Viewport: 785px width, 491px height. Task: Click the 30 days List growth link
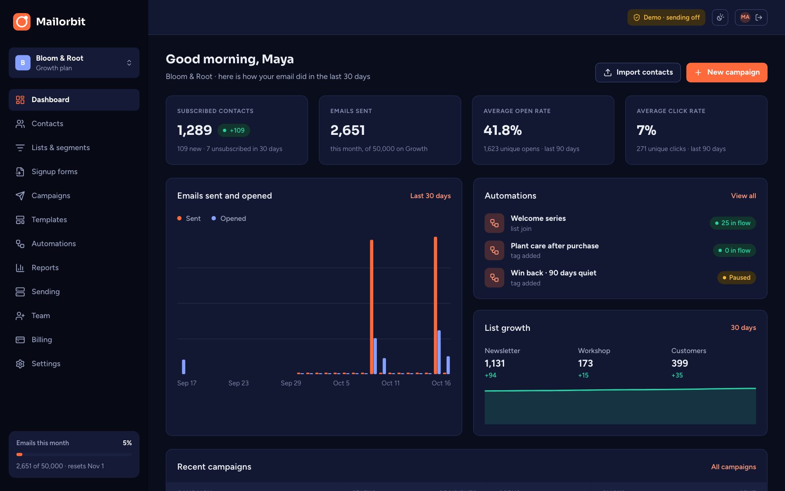[743, 328]
